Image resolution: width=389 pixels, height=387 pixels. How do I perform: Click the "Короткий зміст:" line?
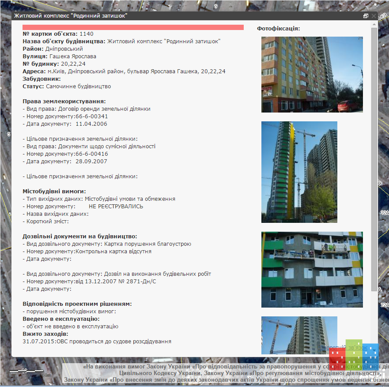pyautogui.click(x=45, y=222)
